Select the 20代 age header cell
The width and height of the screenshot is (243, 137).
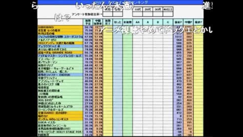coord(148,9)
